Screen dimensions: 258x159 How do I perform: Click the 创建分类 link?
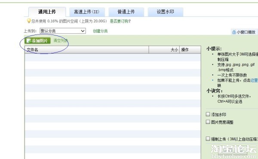pos(100,31)
